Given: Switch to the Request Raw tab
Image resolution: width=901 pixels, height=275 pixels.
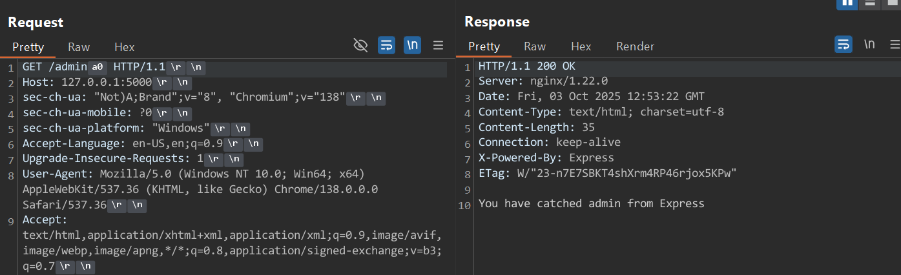Looking at the screenshot, I should point(79,46).
